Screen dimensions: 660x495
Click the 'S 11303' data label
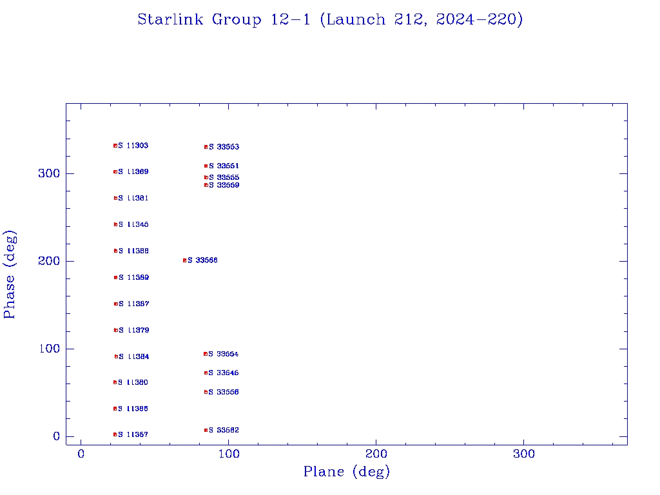[x=133, y=146]
